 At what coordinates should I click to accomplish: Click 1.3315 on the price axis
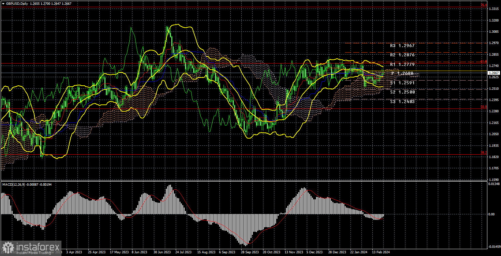click(x=494, y=9)
